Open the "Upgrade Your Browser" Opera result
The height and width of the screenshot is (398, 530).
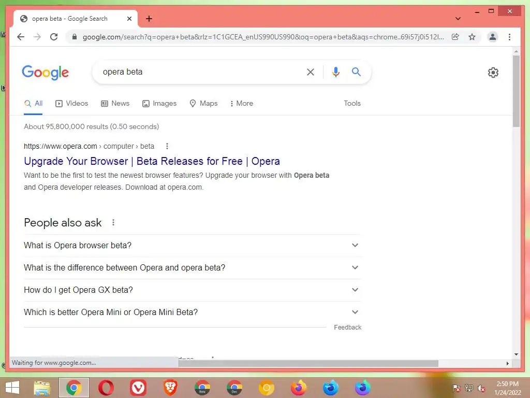point(152,161)
